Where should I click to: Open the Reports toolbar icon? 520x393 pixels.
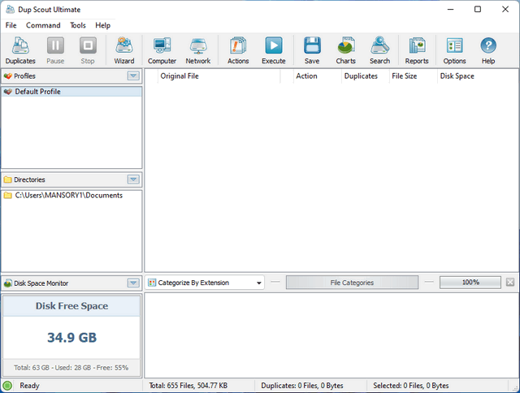pyautogui.click(x=417, y=50)
